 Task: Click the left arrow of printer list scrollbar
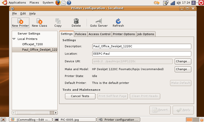coord(14,113)
